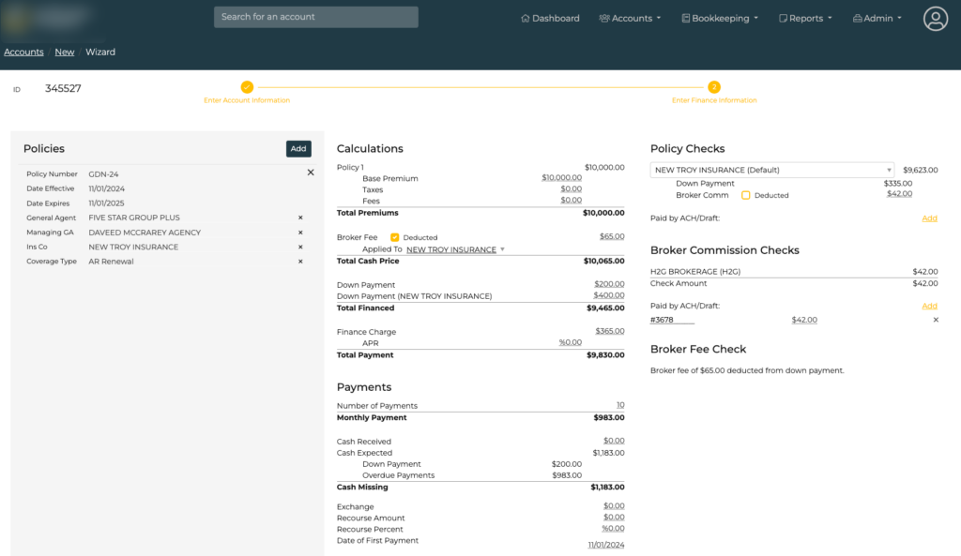
Task: Clear the Ins Co NEW TROY INSURANCE
Action: (300, 247)
